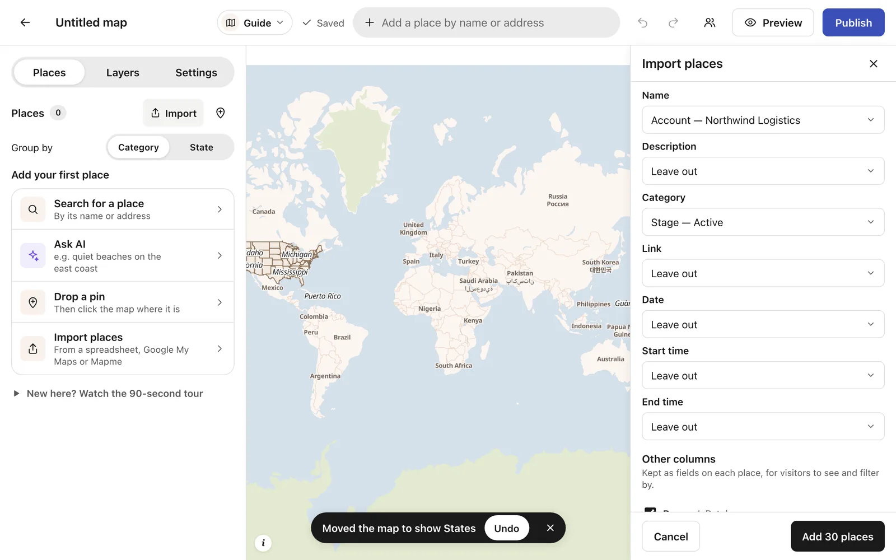Click the Import button in Places header

coord(174,113)
